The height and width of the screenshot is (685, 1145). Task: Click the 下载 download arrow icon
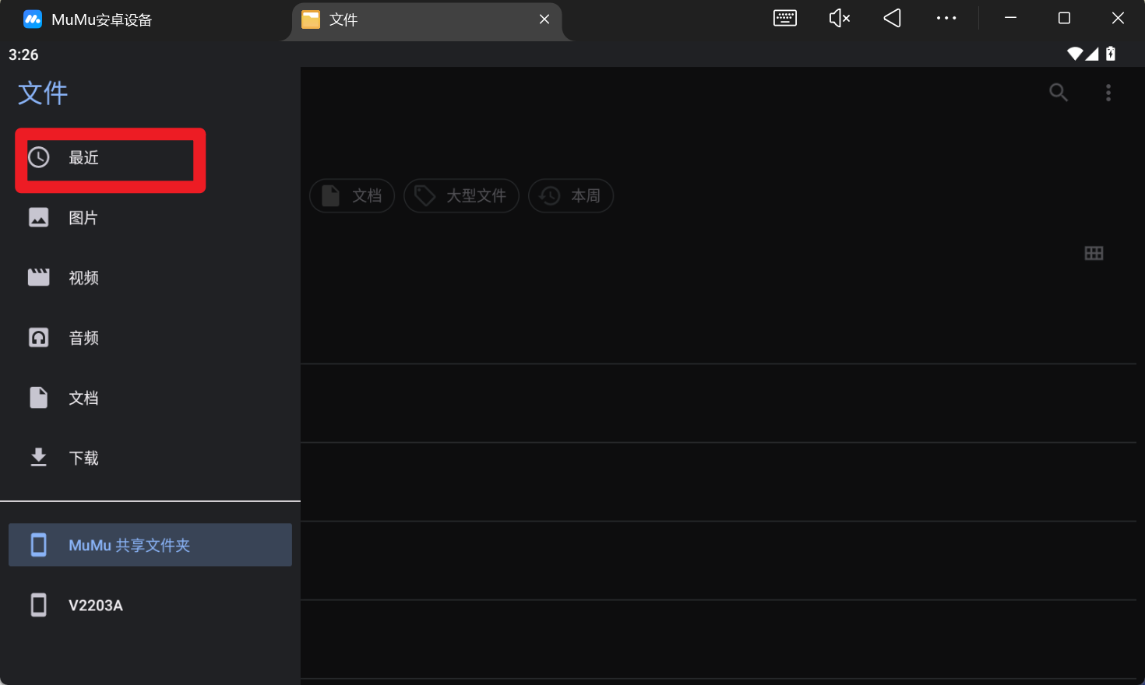[x=38, y=458]
